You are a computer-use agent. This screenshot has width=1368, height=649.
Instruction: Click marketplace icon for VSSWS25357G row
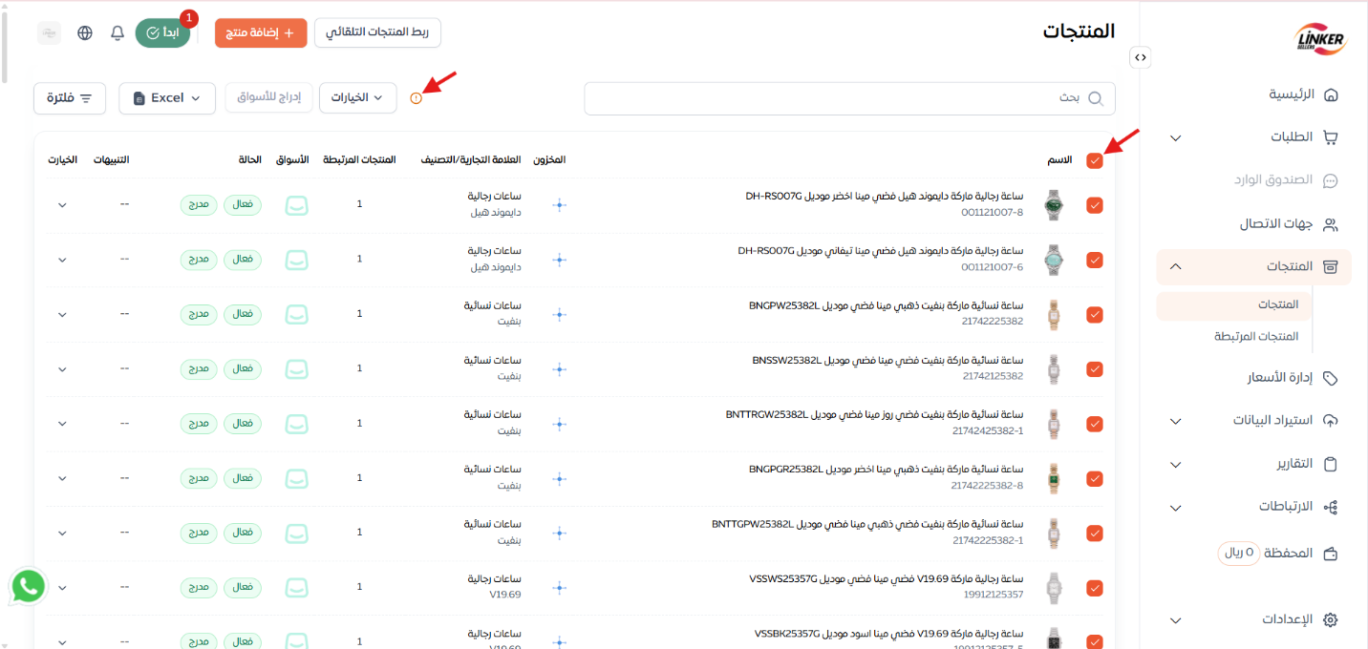tap(298, 587)
